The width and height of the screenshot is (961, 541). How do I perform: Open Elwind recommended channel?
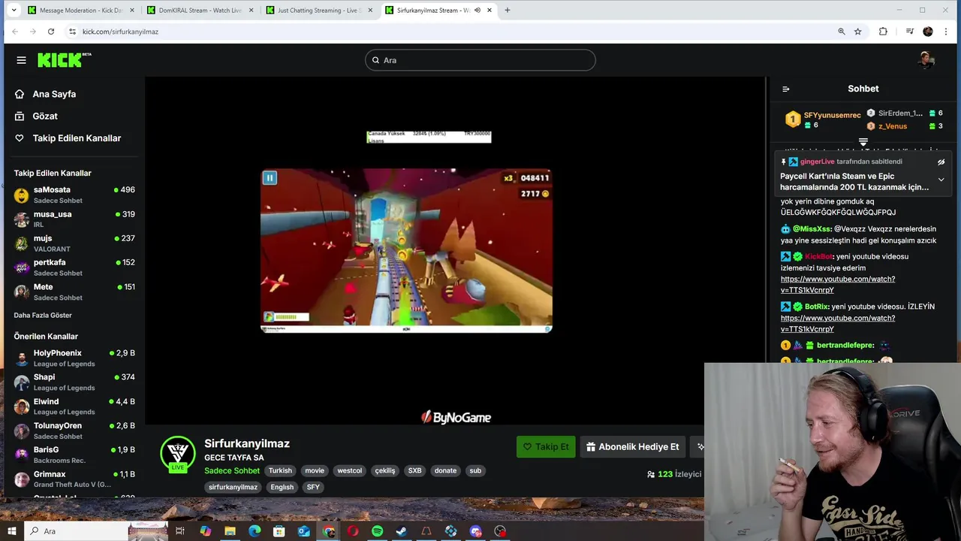[x=74, y=407]
